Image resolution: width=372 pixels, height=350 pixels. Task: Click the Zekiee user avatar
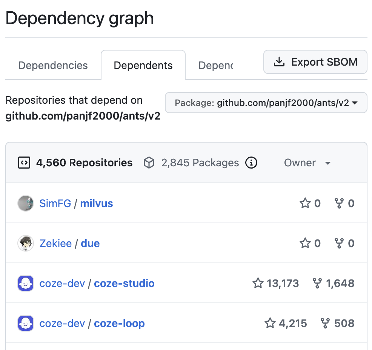(x=26, y=244)
